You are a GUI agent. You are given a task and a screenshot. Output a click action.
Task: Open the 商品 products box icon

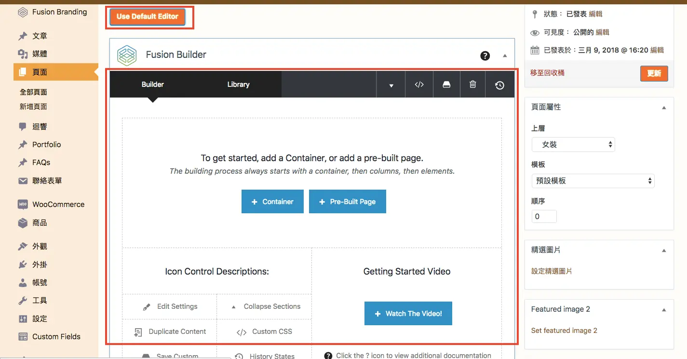click(x=23, y=223)
